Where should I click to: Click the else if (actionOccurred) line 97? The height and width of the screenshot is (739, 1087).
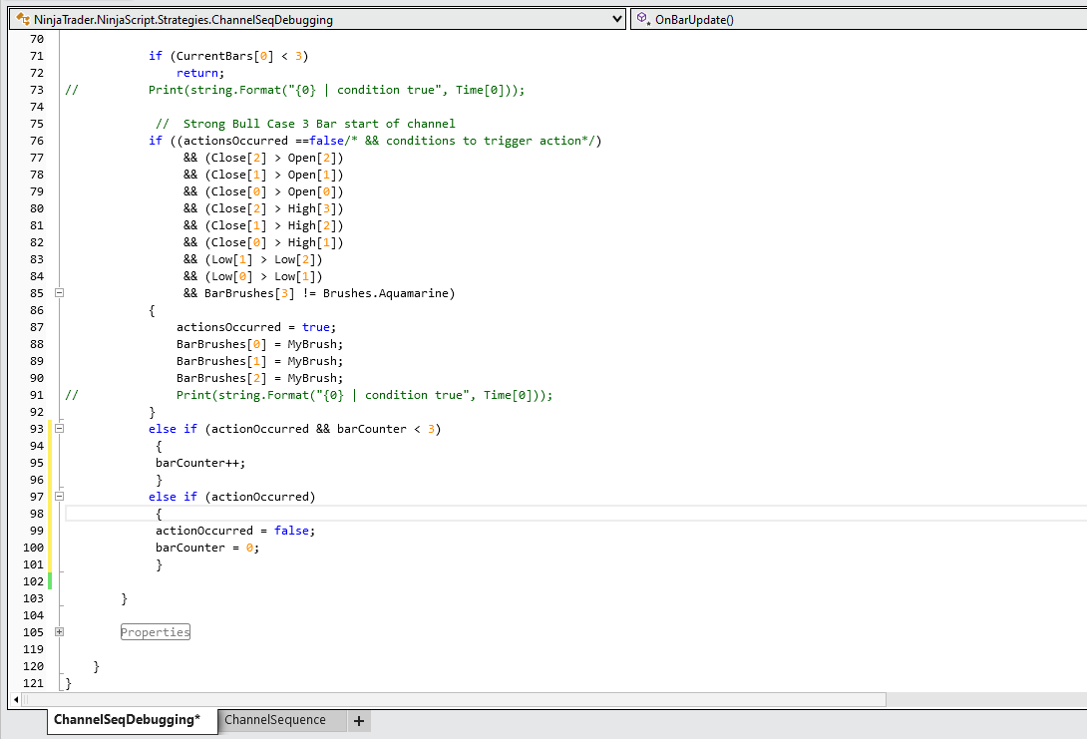point(231,497)
